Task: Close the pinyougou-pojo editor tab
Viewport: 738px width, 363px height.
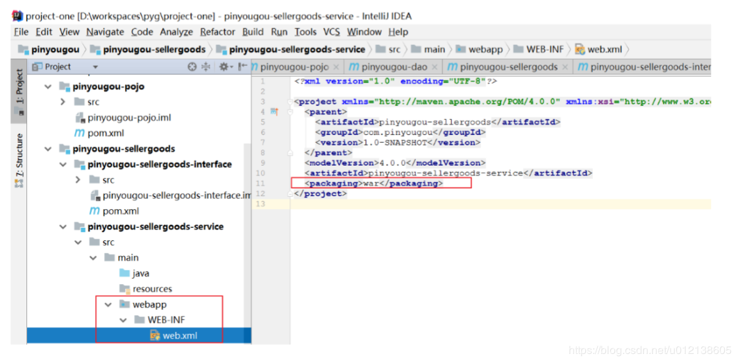Action: click(336, 67)
